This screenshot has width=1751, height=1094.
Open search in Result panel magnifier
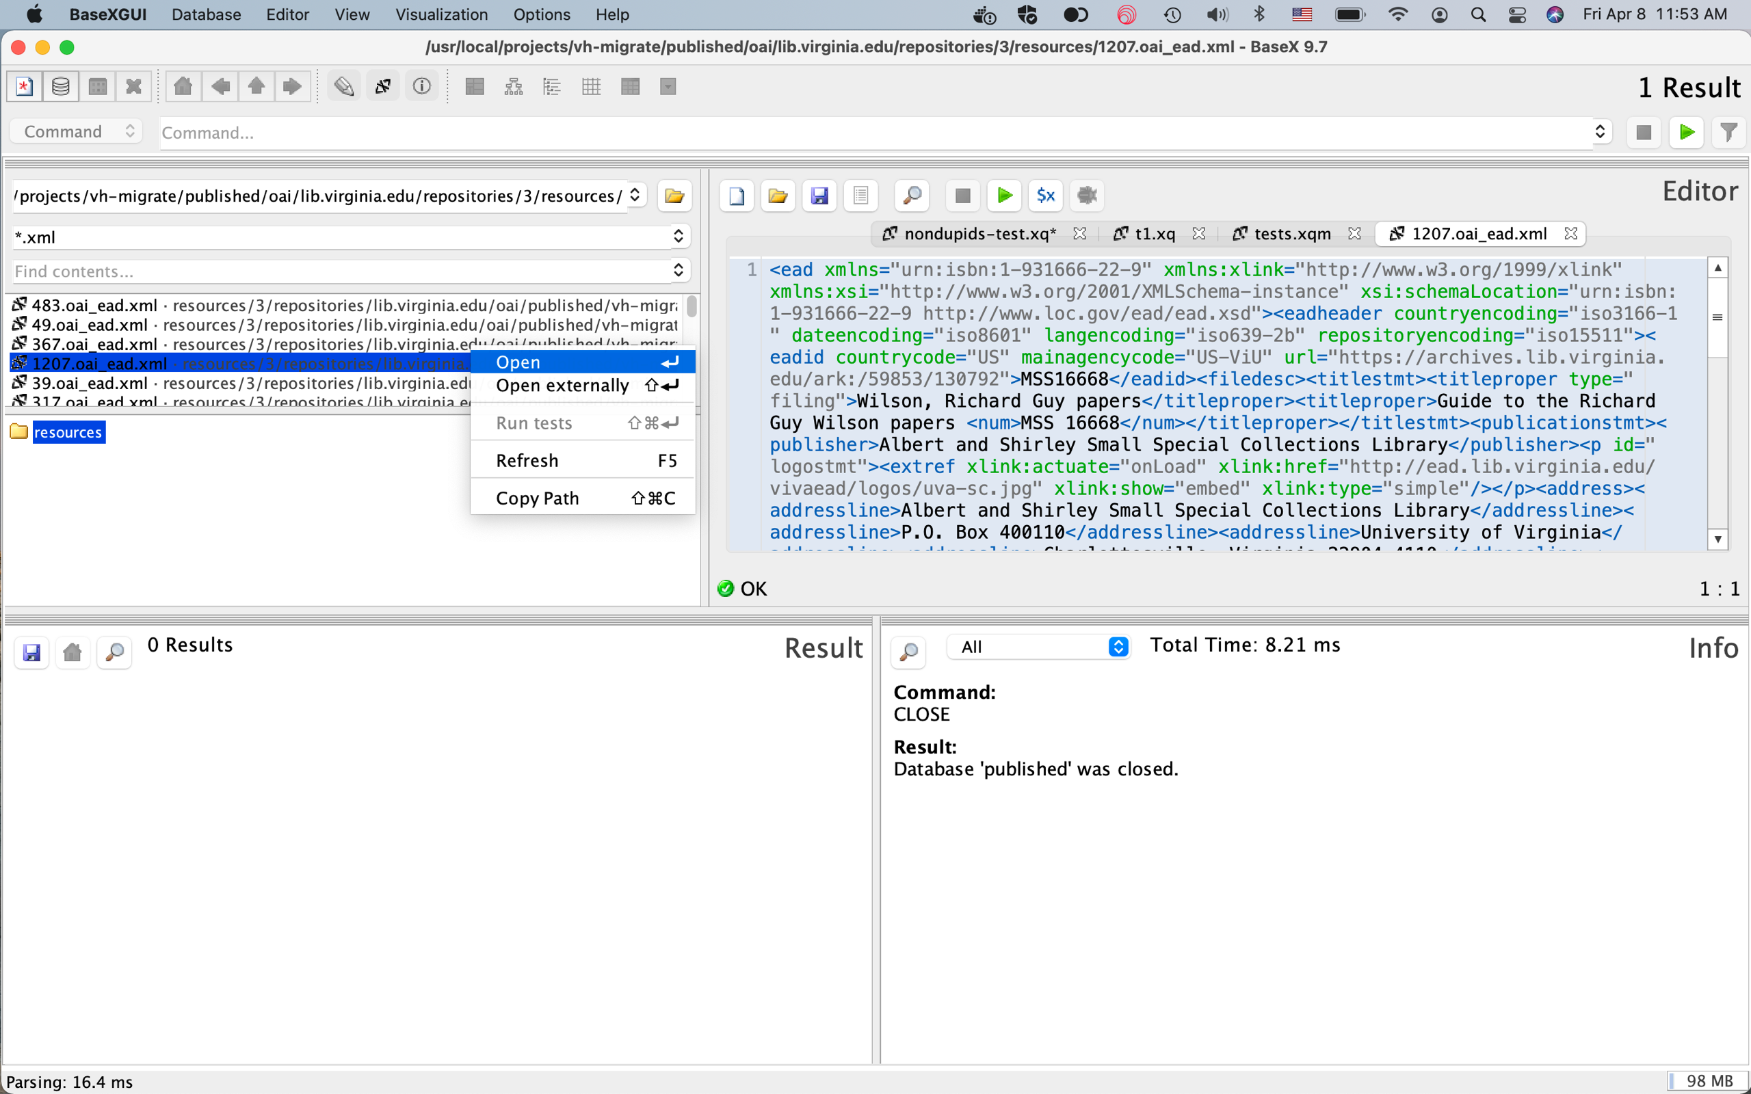click(x=114, y=652)
